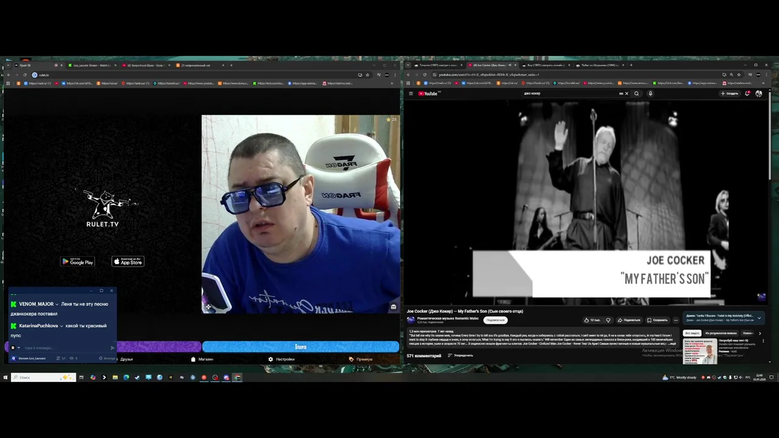Open more actions for the video via three dots
This screenshot has height=438, width=779.
676,320
